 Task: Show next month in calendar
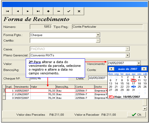(x=144, y=69)
